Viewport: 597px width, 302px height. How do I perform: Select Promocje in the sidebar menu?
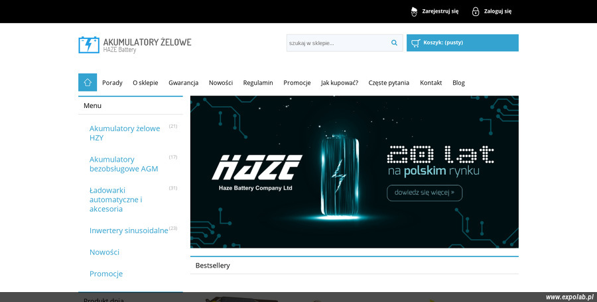[106, 274]
